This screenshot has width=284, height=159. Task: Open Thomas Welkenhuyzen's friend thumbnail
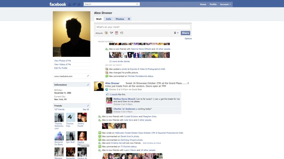59,117
